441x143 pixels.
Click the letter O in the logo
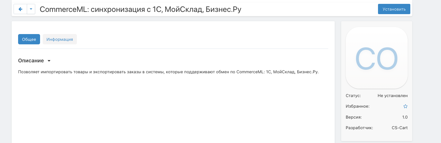pyautogui.click(x=388, y=59)
